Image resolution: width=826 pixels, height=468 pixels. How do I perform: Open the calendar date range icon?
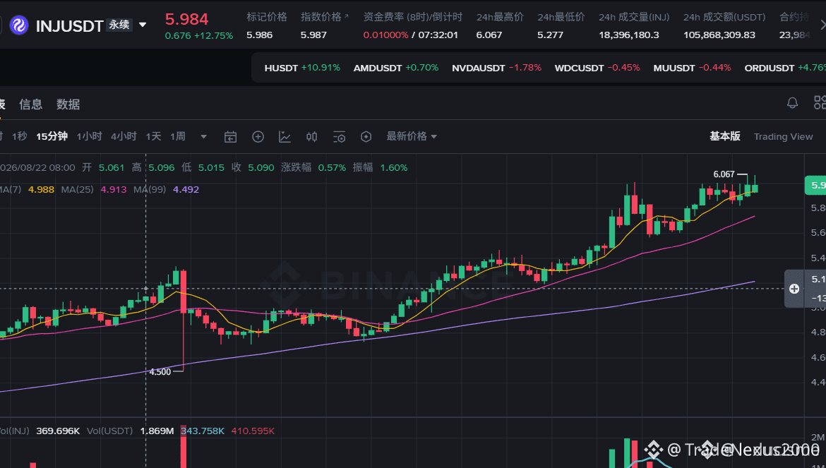(230, 137)
